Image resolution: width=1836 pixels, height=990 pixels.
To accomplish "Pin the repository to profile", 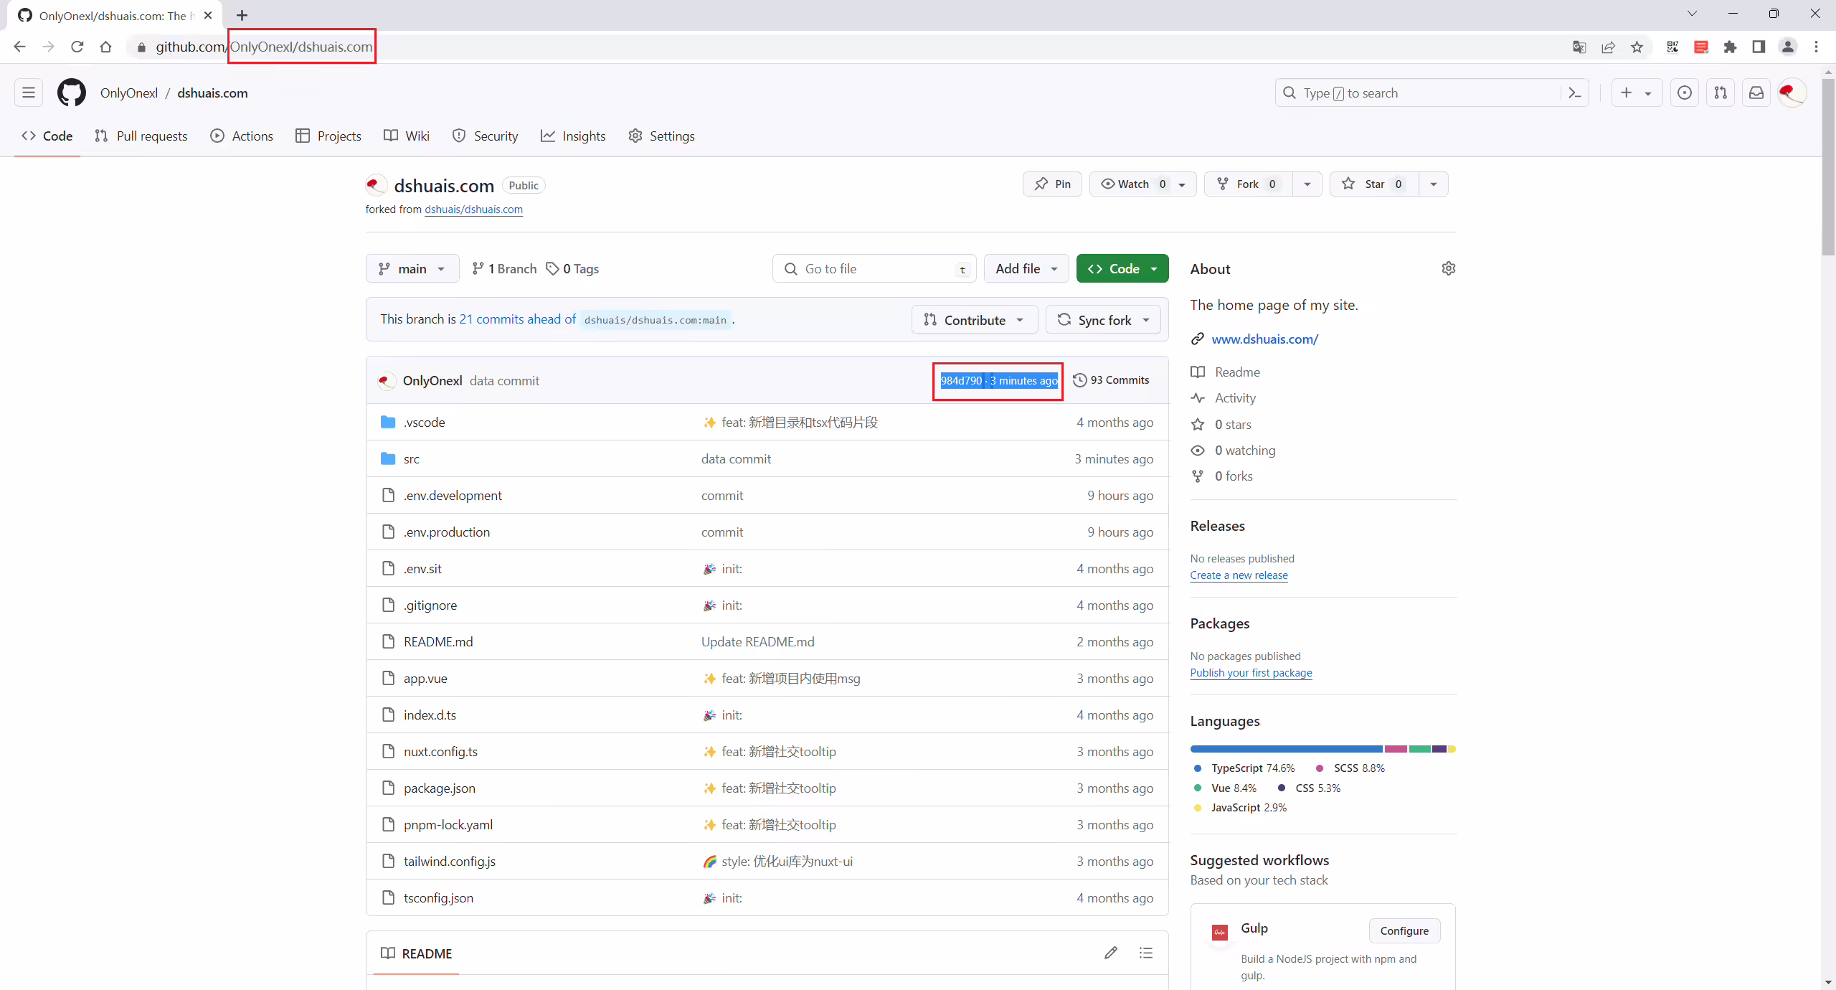I will click(x=1052, y=184).
